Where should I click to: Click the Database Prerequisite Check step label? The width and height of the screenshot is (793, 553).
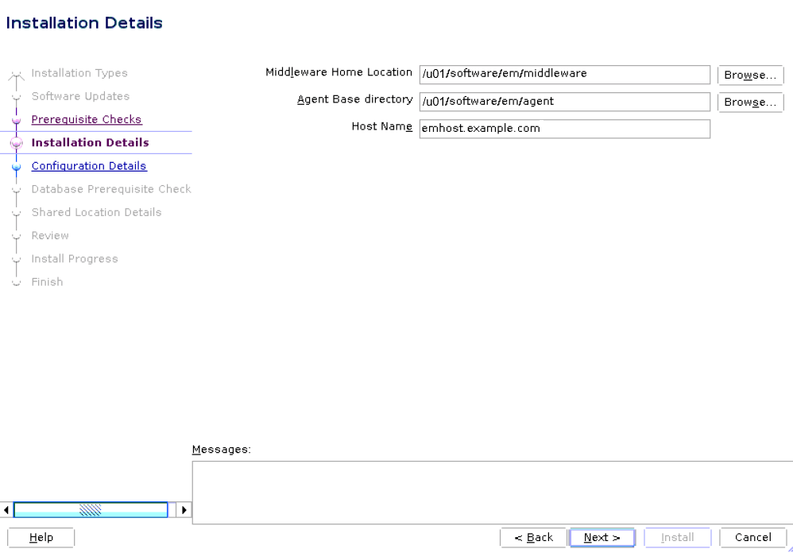[111, 189]
